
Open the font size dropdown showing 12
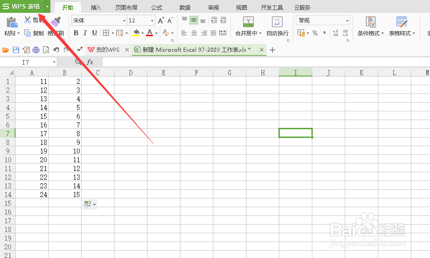pyautogui.click(x=152, y=21)
